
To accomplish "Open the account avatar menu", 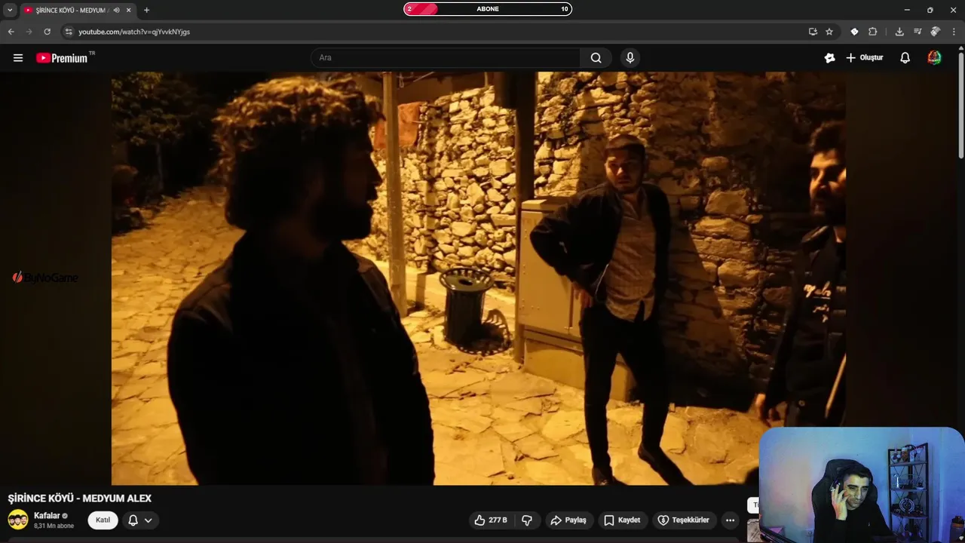I will (x=934, y=58).
